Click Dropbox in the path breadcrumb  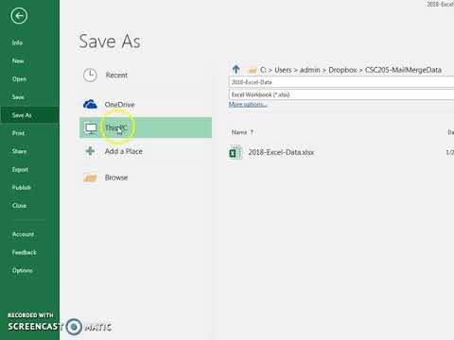click(x=342, y=70)
